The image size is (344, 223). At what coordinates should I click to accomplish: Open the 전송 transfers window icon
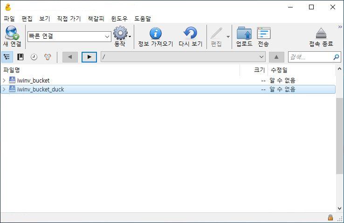263,33
